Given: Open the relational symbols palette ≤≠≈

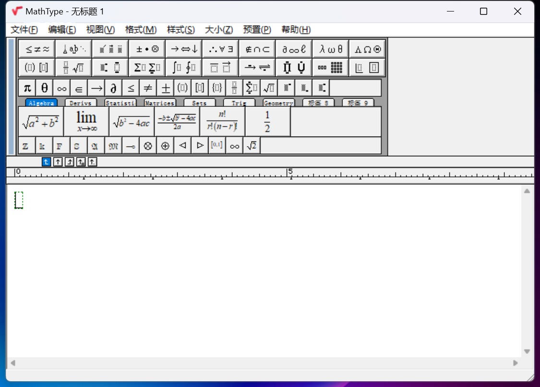Looking at the screenshot, I should [x=37, y=49].
